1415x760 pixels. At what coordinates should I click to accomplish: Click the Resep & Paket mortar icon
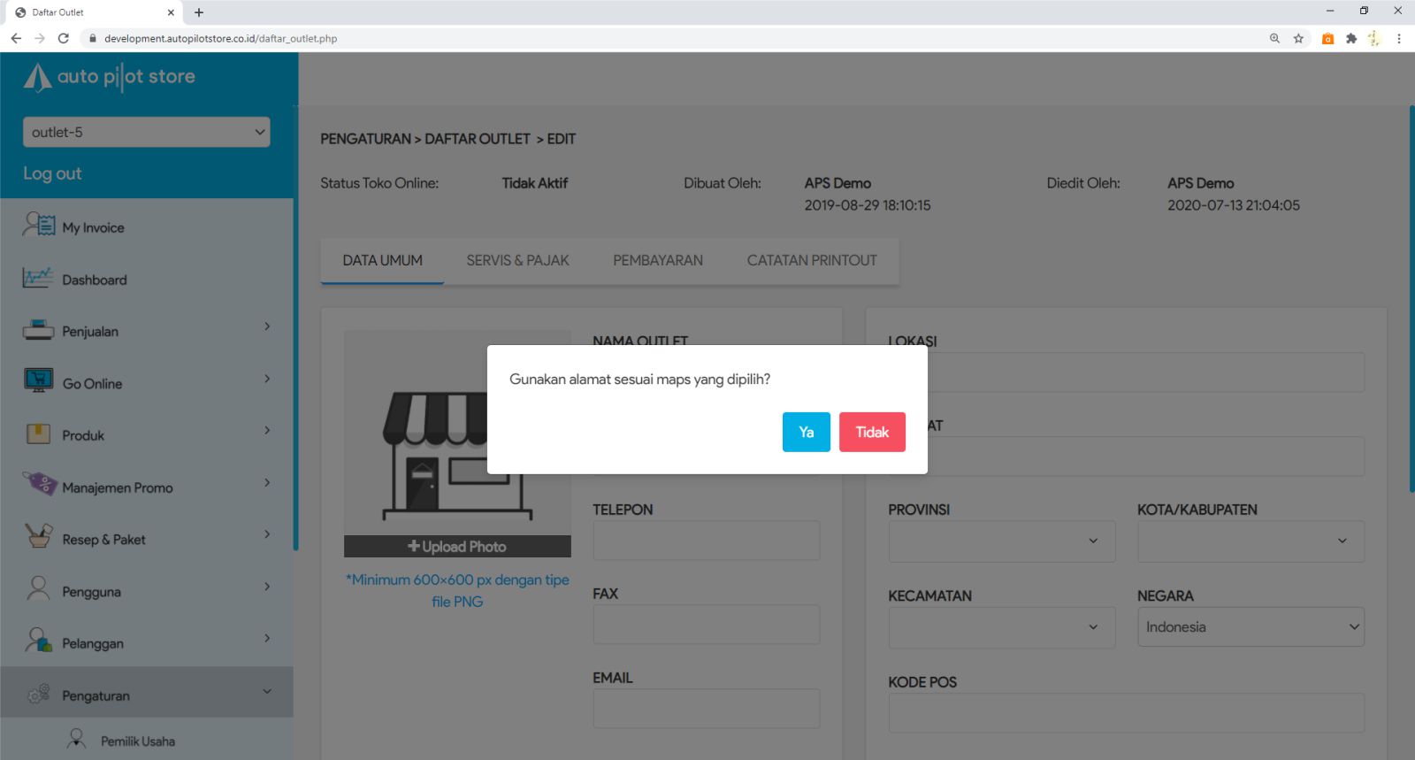click(38, 537)
